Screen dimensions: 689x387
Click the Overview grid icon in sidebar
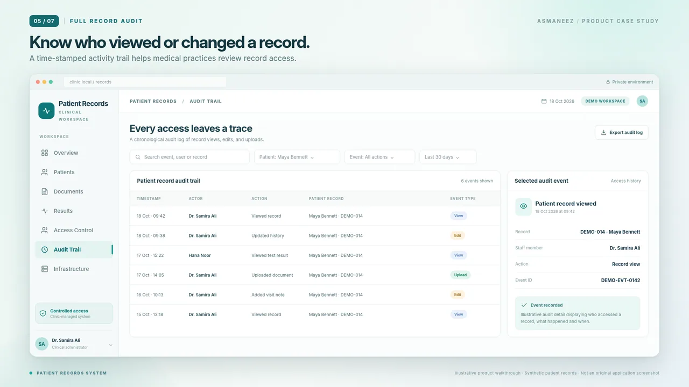tap(45, 153)
